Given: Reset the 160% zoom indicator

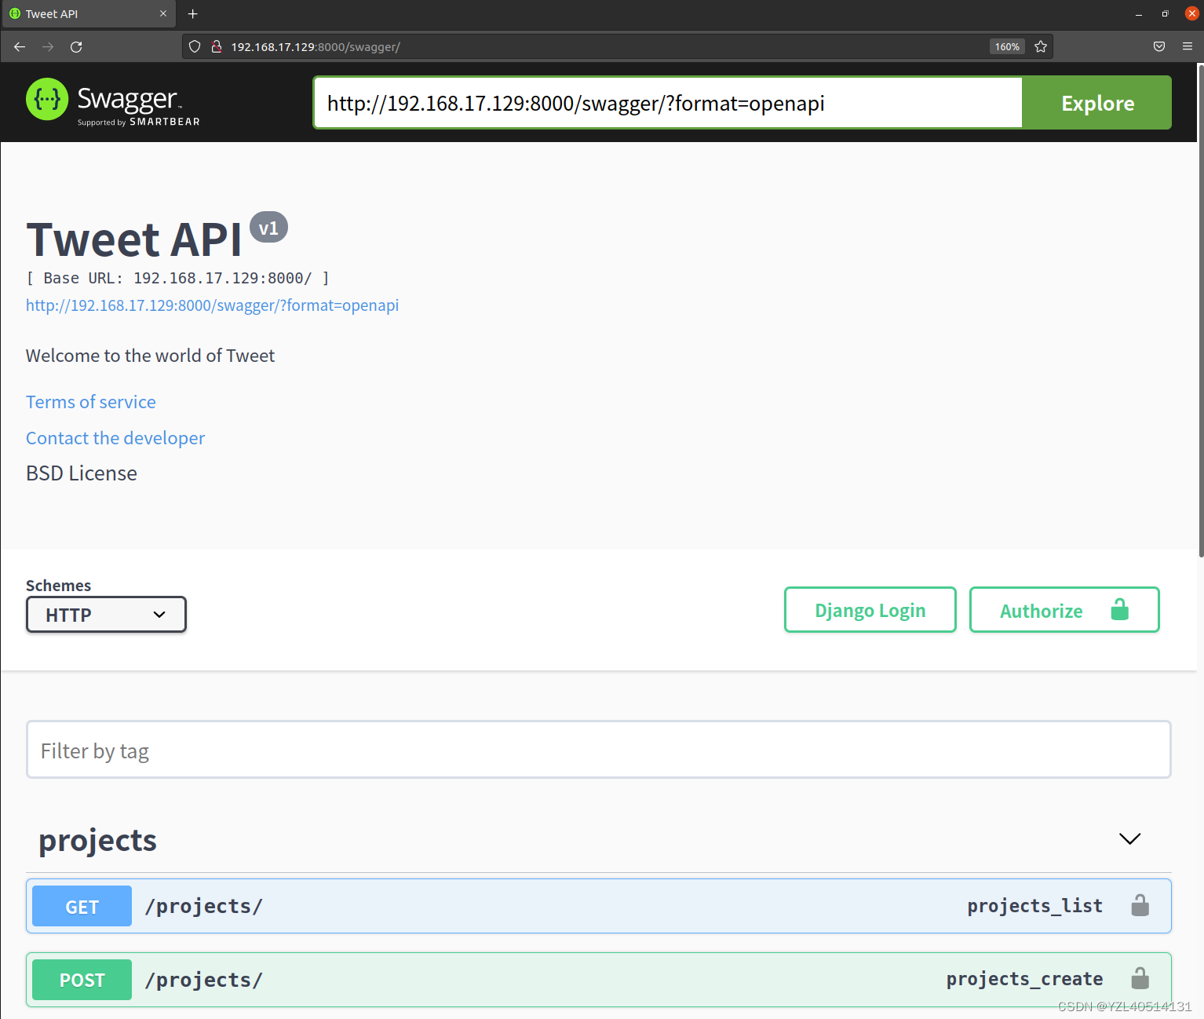Looking at the screenshot, I should pyautogui.click(x=1007, y=47).
